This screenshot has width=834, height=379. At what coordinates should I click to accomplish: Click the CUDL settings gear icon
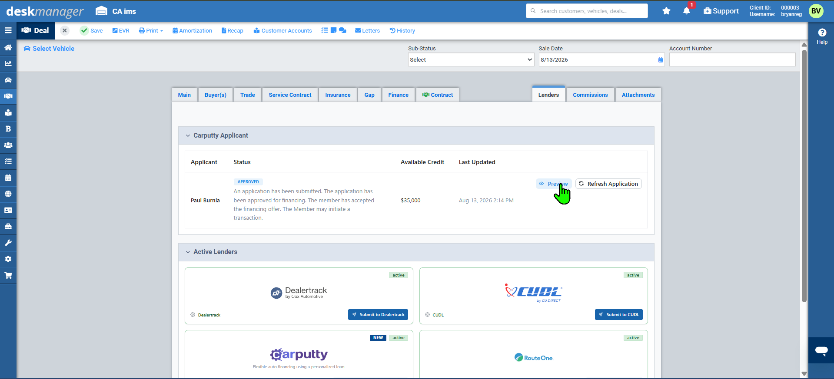click(x=427, y=315)
